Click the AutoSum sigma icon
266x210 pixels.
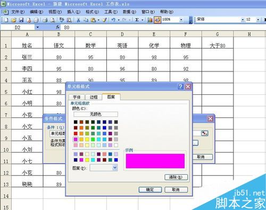click(x=137, y=20)
